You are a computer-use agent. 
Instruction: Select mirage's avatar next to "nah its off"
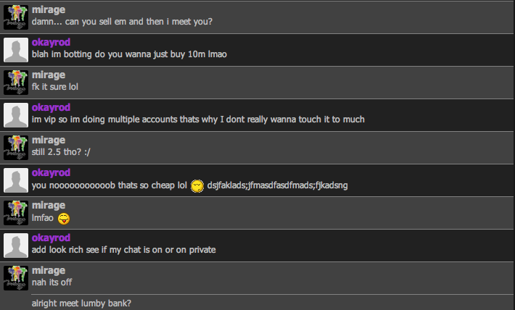(16, 278)
